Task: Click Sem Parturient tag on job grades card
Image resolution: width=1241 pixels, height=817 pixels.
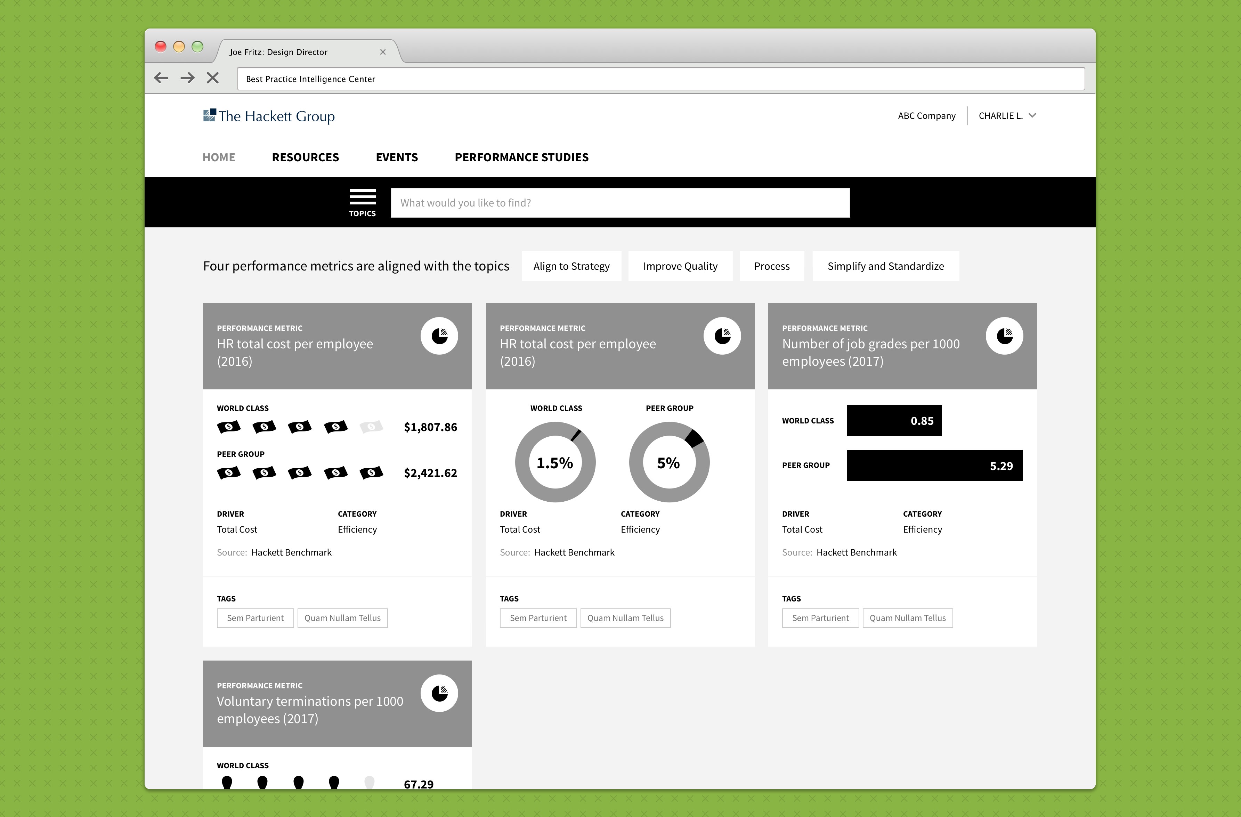Action: point(820,618)
